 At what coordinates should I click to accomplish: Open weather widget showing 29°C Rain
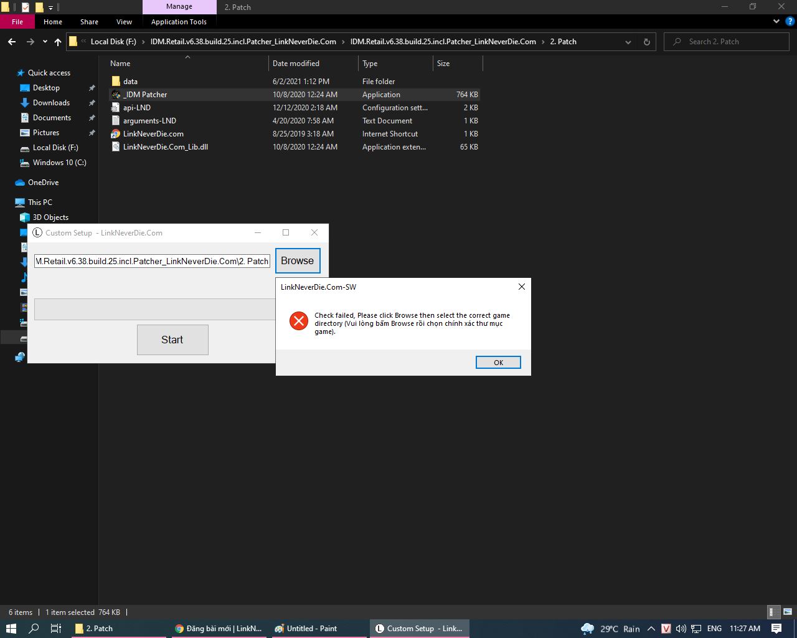point(610,629)
